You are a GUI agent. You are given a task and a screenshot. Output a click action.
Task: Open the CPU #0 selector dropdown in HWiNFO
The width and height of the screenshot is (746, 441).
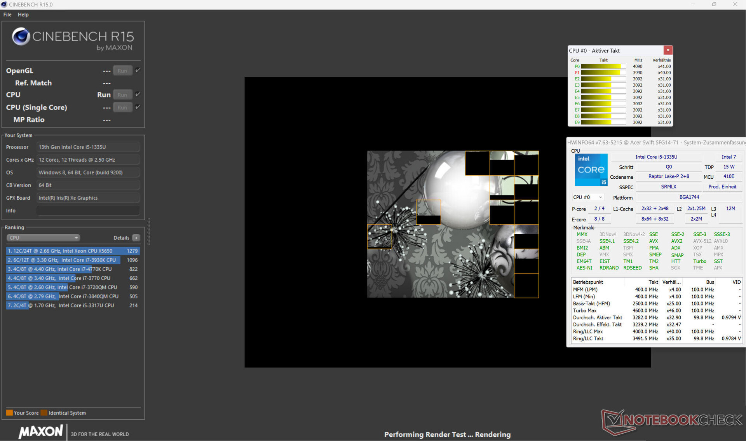point(587,197)
